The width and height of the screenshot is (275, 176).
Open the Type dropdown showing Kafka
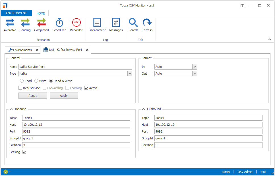coord(130,74)
